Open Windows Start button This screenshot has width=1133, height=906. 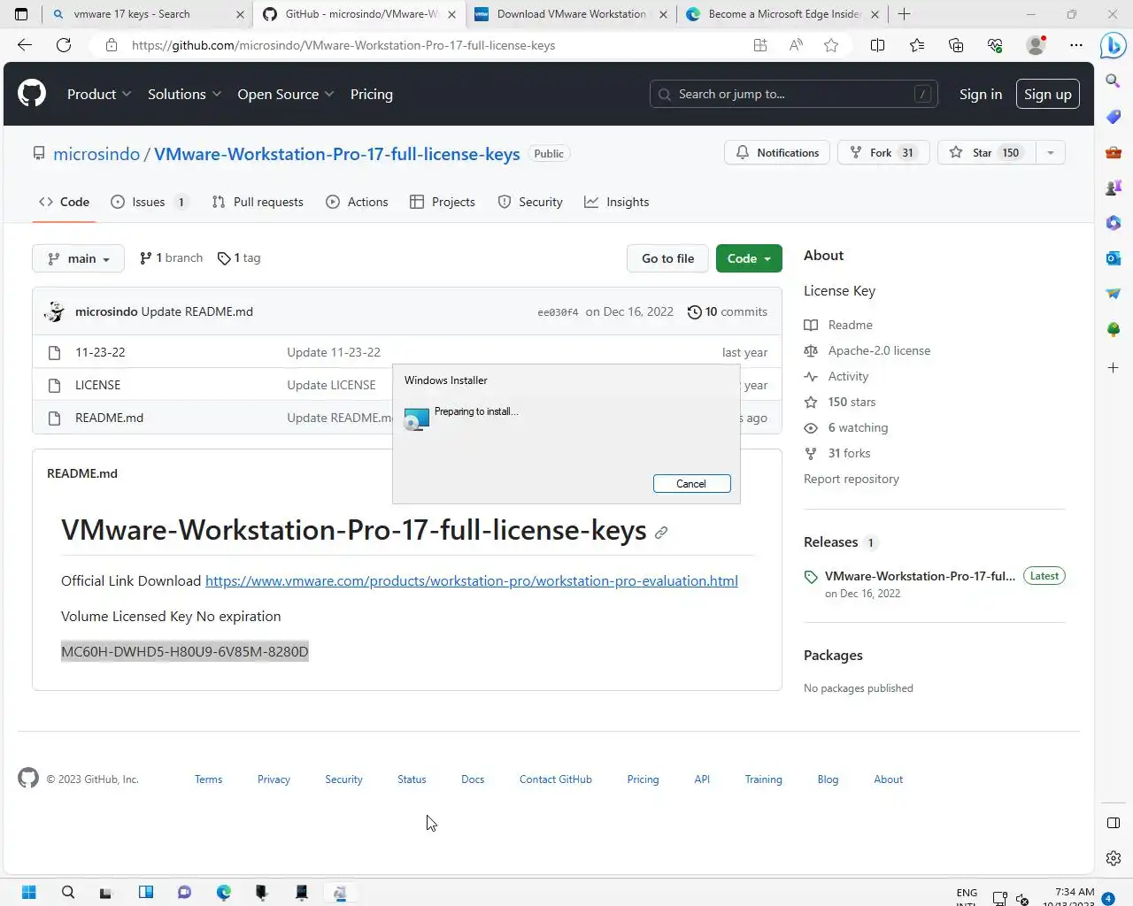28,892
